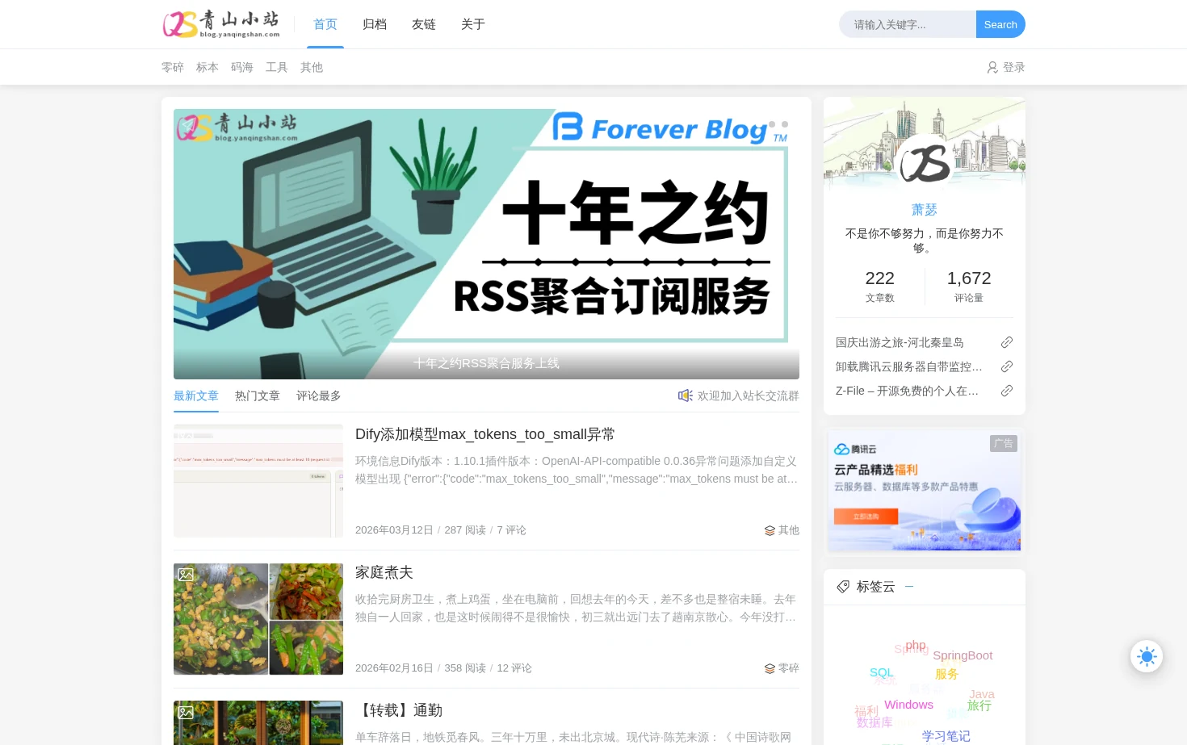Click the 其他 tag on Dify article
Screen dimensions: 1187x745
pos(789,530)
